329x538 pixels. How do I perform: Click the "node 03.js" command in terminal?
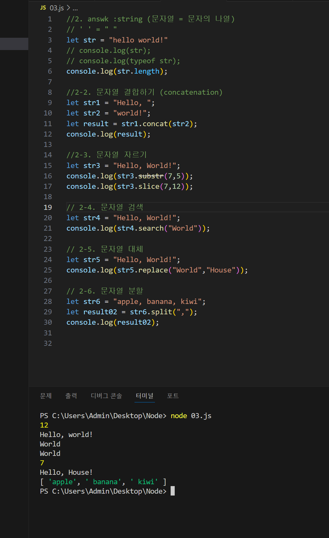pyautogui.click(x=191, y=416)
